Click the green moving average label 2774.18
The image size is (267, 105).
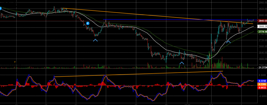pyautogui.click(x=262, y=32)
